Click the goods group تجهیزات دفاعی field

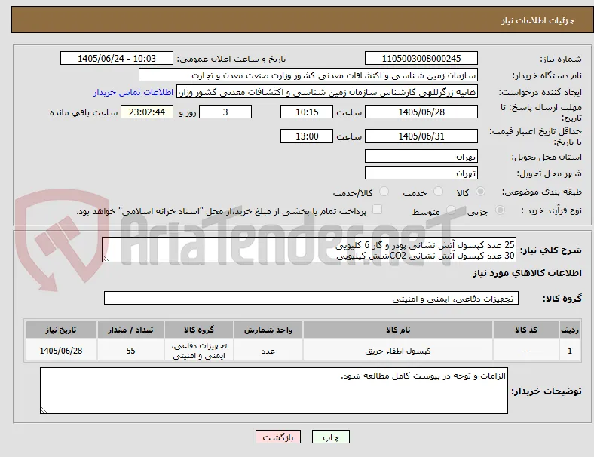click(x=311, y=298)
